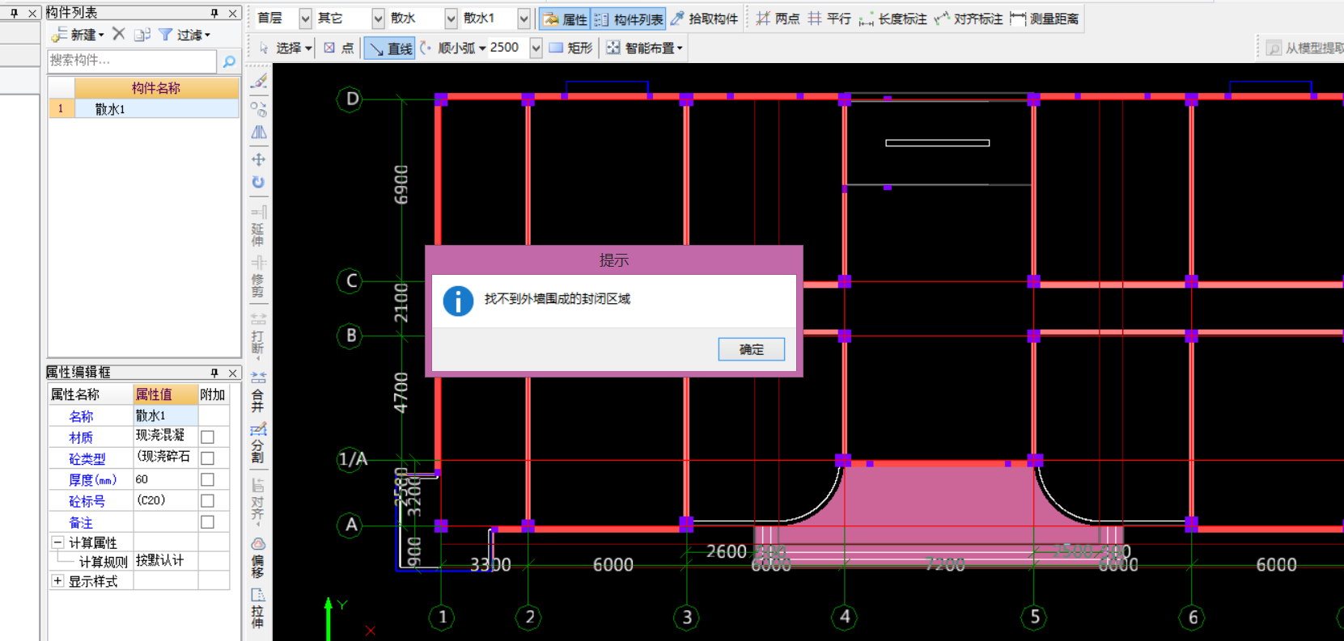Tick the 附加 checkbox for 材质
Screen dimensions: 1344x641
208,437
